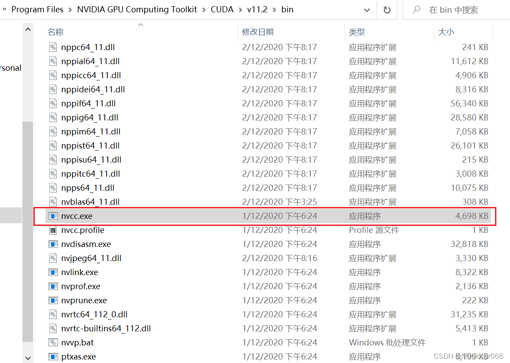The image size is (510, 363).
Task: Expand the arrow after NVIDIA GPU Computing Toolkit
Action: pyautogui.click(x=204, y=10)
